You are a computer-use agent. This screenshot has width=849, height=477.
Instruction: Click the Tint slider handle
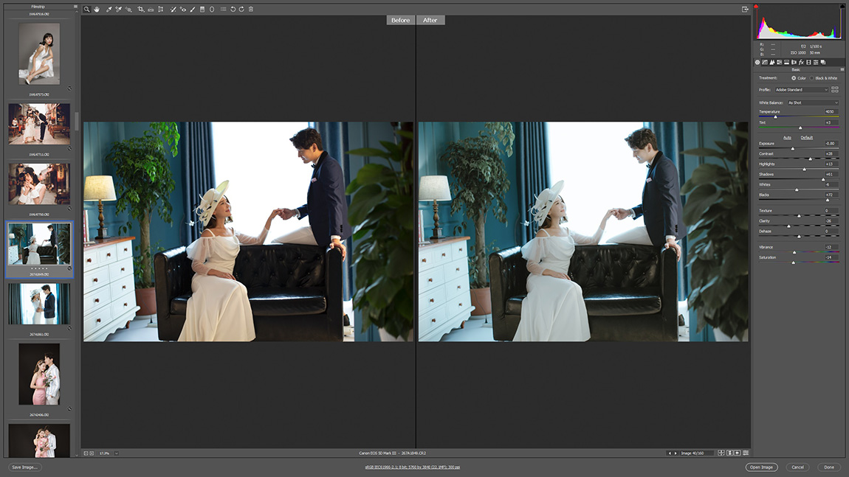[x=800, y=128]
